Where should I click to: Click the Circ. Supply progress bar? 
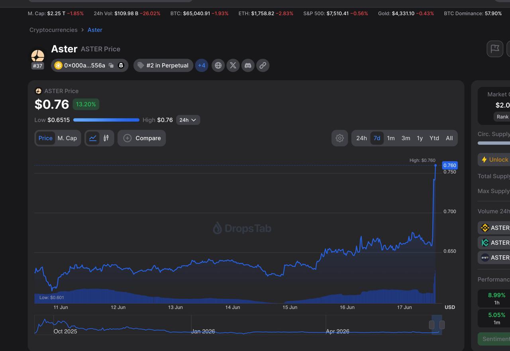[494, 143]
